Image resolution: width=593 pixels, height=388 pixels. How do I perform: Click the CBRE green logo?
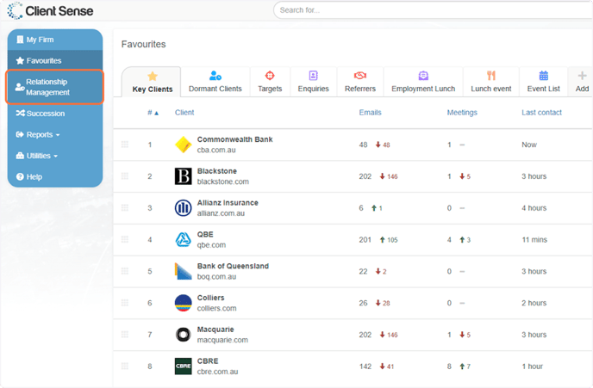click(x=183, y=366)
